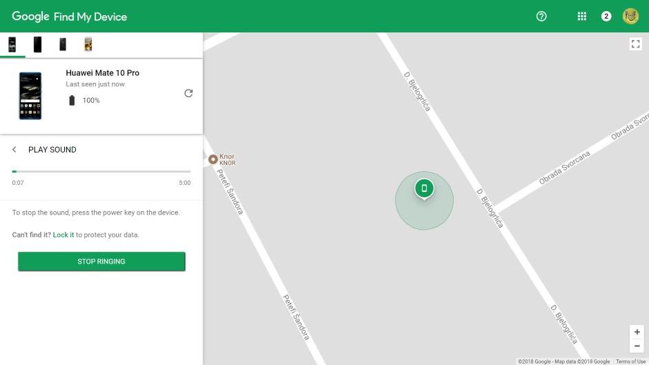Click the sound ringing progress bar
The height and width of the screenshot is (365, 649).
tap(101, 171)
